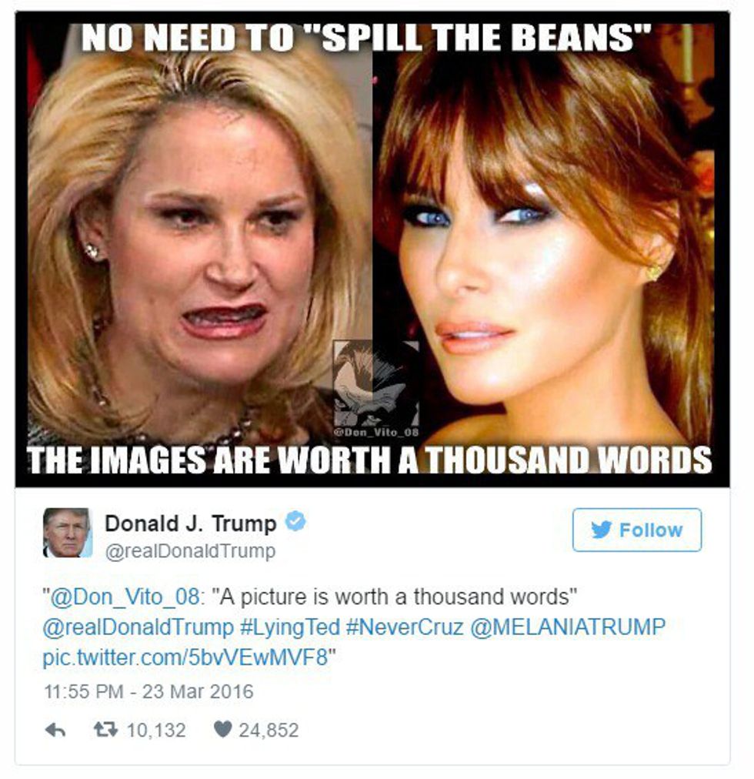Open the #NeverCruz hashtag
This screenshot has height=779, width=754.
(x=405, y=627)
